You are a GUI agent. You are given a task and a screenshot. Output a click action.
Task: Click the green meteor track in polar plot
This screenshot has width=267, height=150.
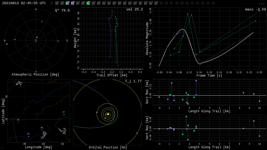coord(15,39)
